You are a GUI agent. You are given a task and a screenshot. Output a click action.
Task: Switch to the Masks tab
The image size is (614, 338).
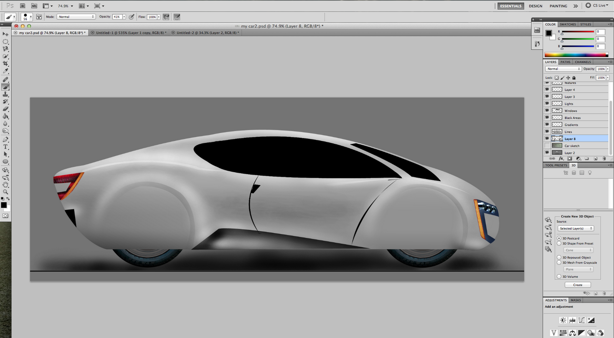tap(576, 300)
